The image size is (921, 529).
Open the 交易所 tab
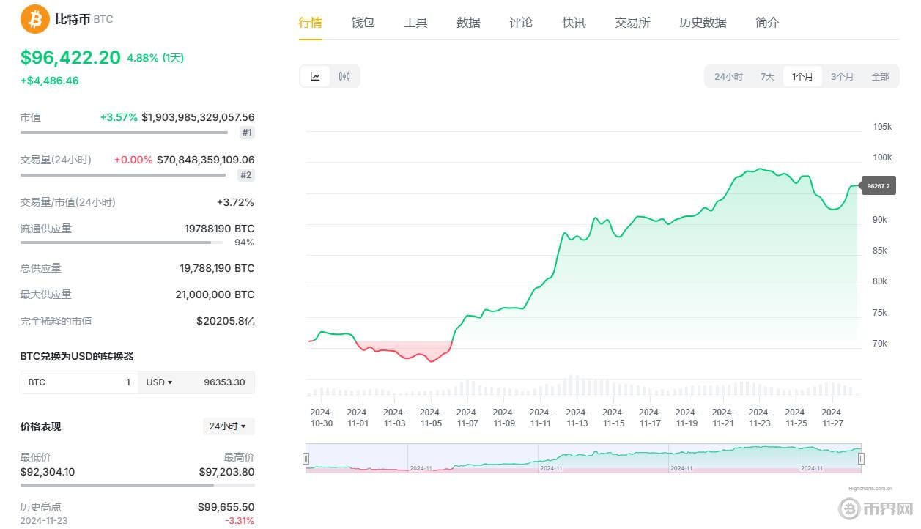click(x=632, y=23)
